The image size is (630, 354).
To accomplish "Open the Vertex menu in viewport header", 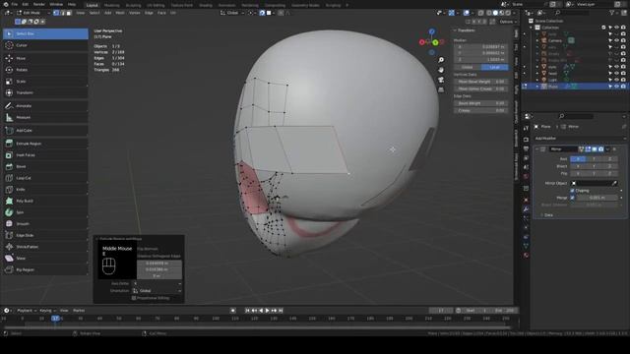I will (x=134, y=13).
